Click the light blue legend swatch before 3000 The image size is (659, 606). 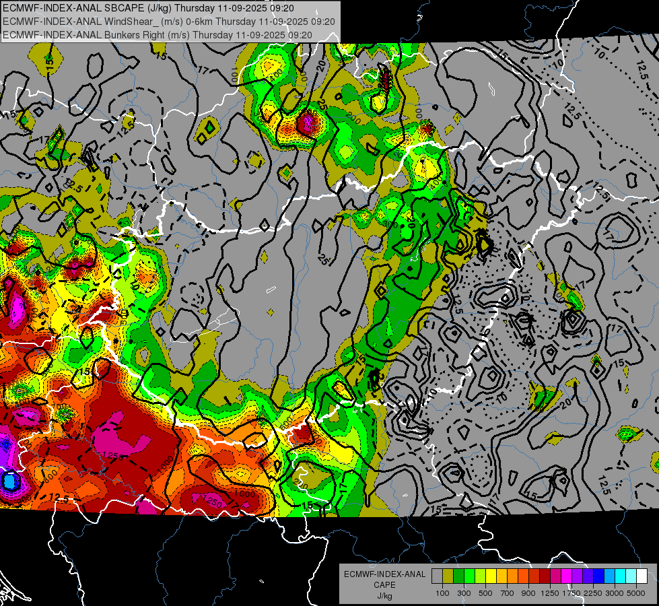pyautogui.click(x=609, y=576)
